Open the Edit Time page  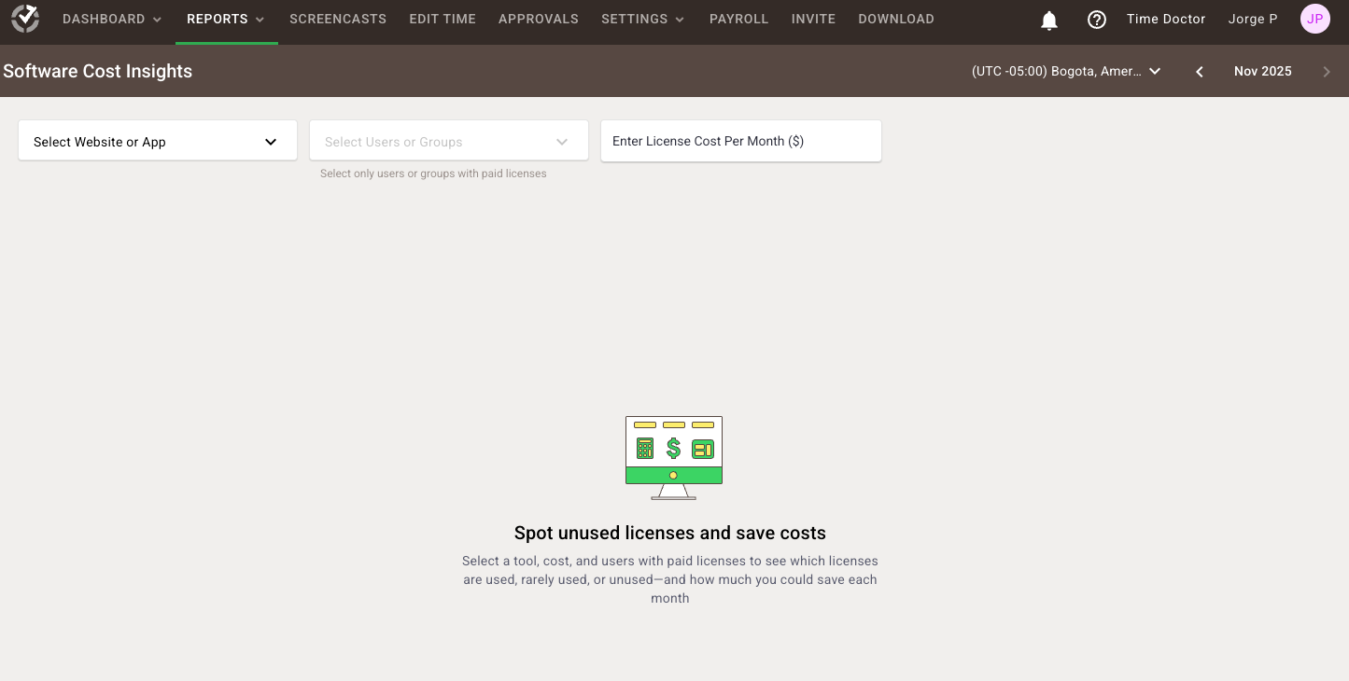tap(443, 19)
